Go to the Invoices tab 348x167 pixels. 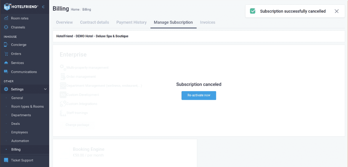[208, 22]
